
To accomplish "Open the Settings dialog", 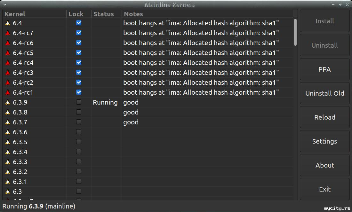I will pyautogui.click(x=324, y=141).
